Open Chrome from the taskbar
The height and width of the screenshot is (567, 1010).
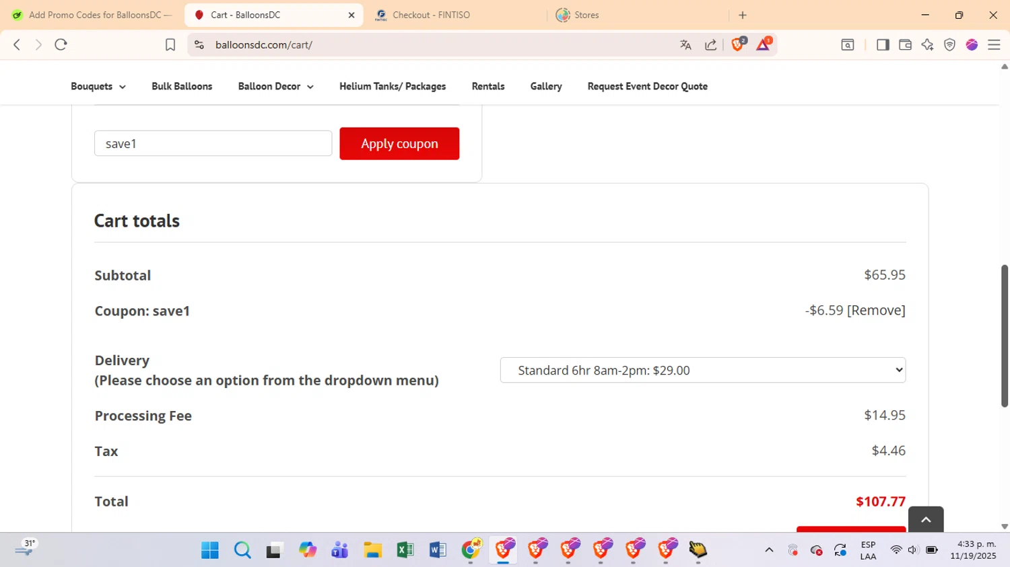471,550
